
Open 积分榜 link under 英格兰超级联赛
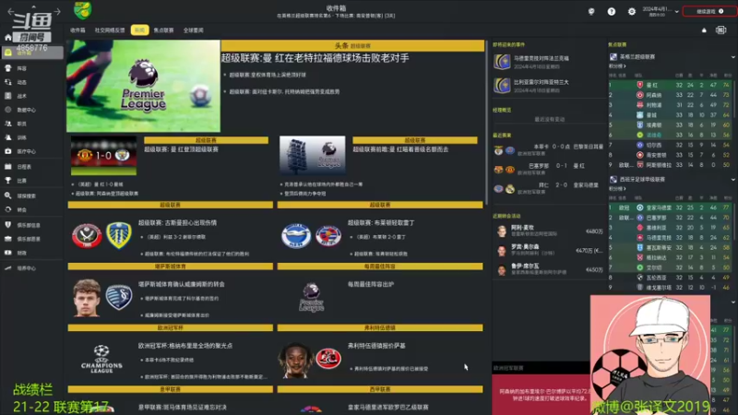pyautogui.click(x=617, y=66)
